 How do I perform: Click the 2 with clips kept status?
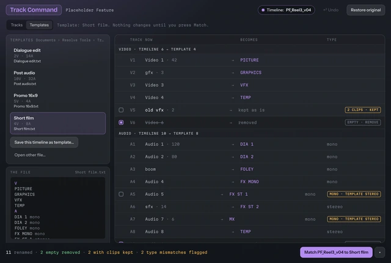[111, 252]
